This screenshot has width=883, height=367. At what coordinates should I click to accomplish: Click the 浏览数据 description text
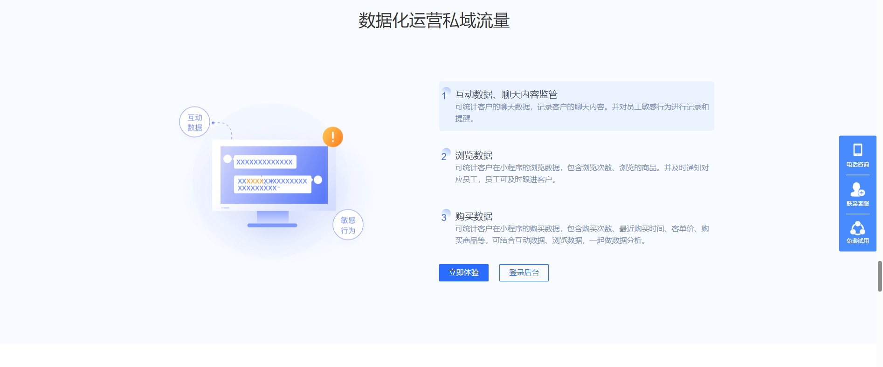point(581,173)
